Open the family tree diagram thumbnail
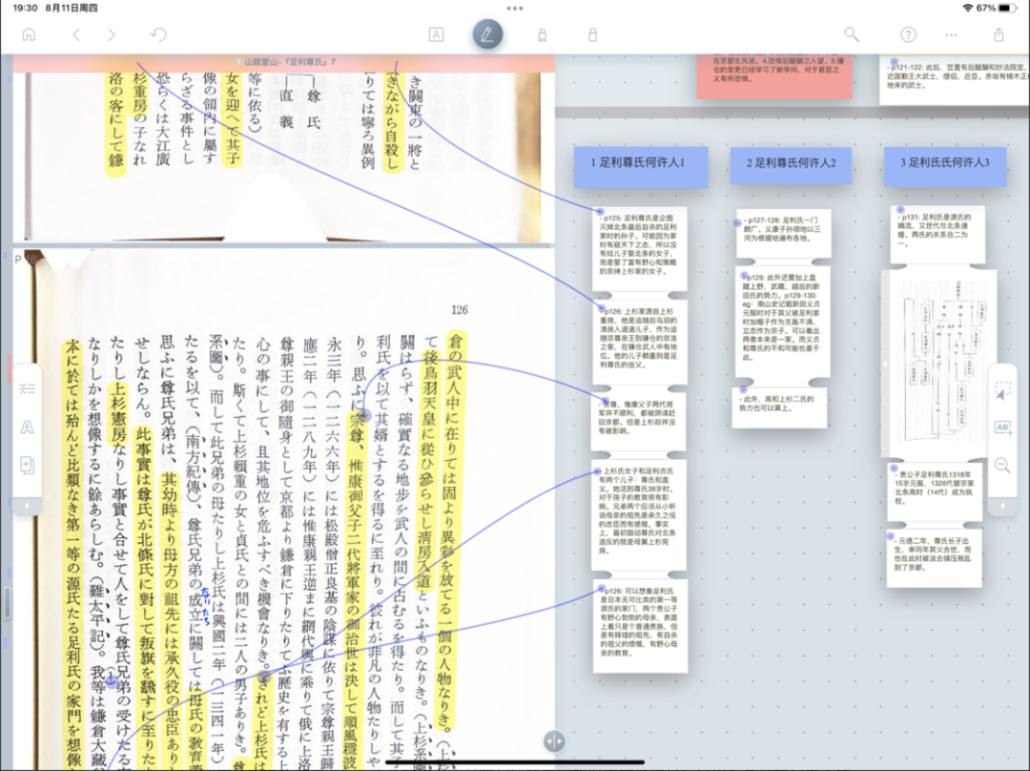This screenshot has height=771, width=1030. [938, 365]
